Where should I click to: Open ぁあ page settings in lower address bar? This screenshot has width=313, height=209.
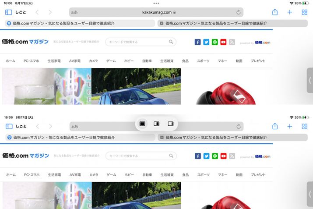click(75, 127)
